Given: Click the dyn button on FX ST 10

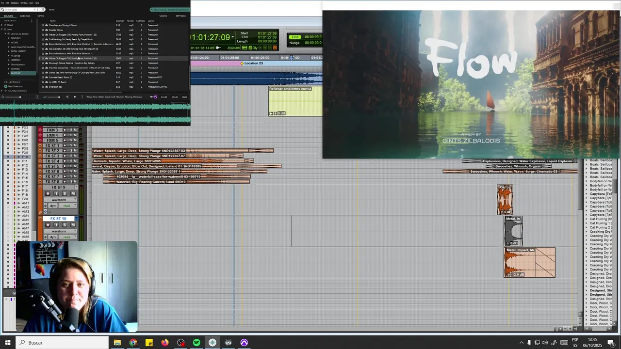Looking at the screenshot, I should 53,237.
